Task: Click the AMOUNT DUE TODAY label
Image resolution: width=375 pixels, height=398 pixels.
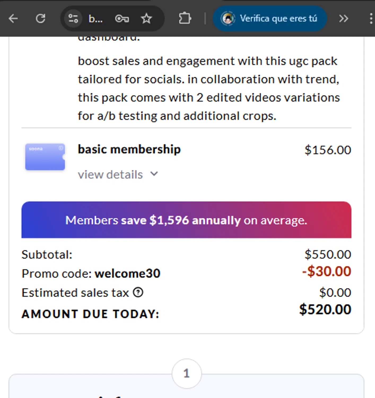Action: [x=90, y=314]
